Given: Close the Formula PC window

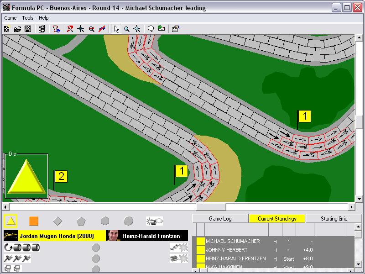Looking at the screenshot, I should coord(357,8).
